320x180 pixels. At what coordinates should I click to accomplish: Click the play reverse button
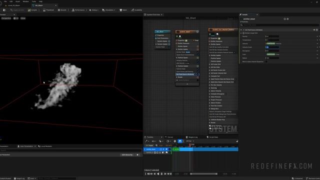(x=158, y=174)
